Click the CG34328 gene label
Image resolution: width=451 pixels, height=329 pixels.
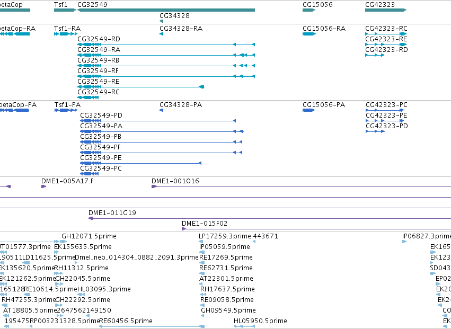point(174,15)
